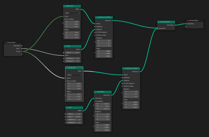
Task: Collapse the Group Output node chevron
Action: pyautogui.click(x=188, y=21)
